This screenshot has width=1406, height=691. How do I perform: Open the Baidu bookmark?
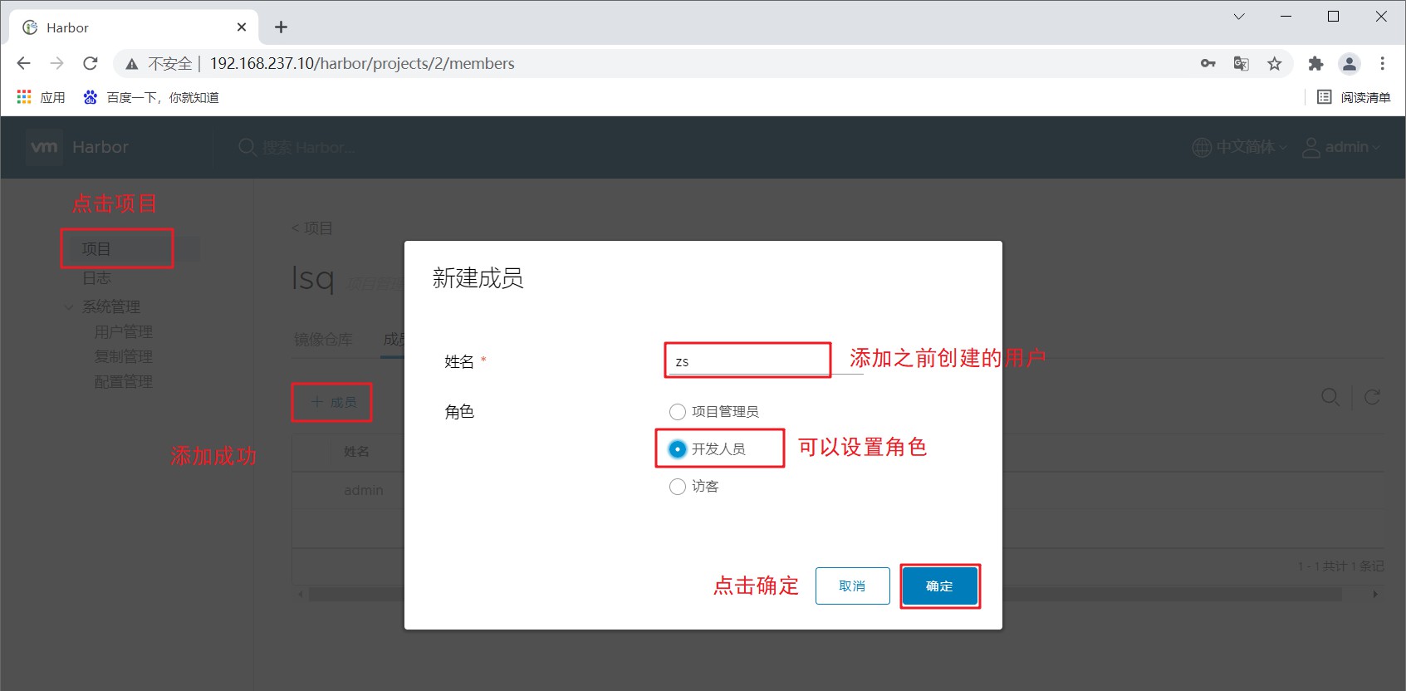click(x=150, y=97)
